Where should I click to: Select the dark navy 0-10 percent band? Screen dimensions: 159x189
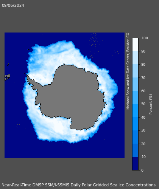[x=135, y=164]
